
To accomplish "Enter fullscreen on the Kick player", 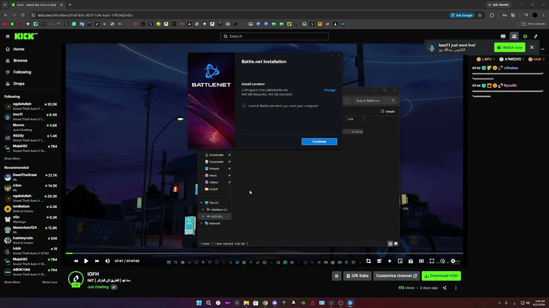I will coord(432,261).
